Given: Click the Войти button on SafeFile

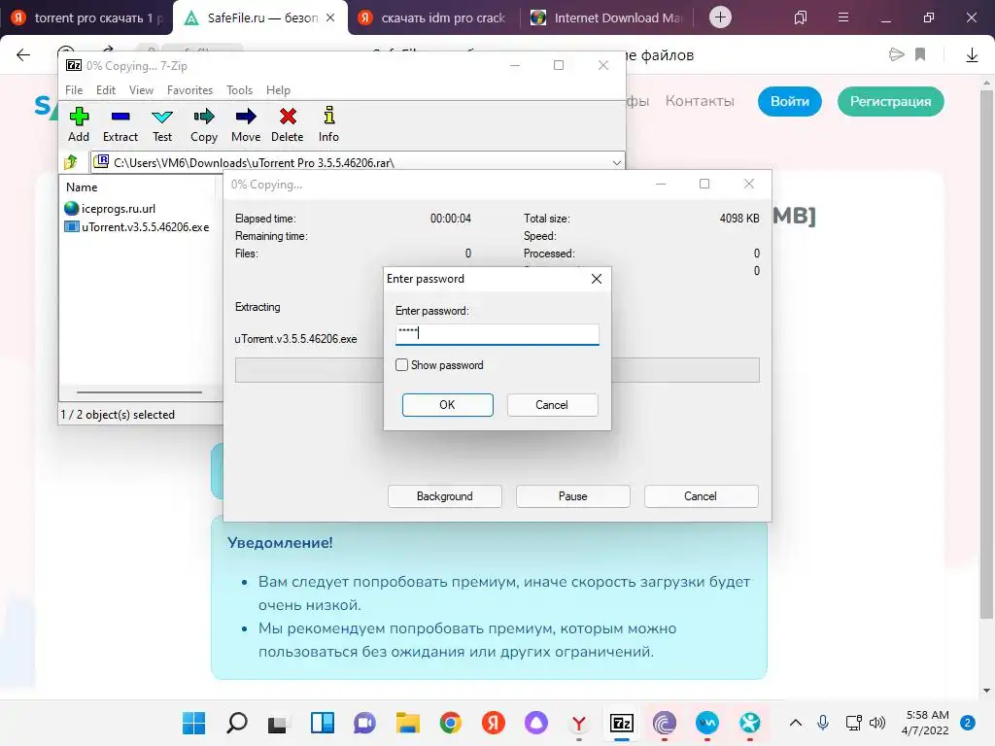Looking at the screenshot, I should [x=789, y=101].
